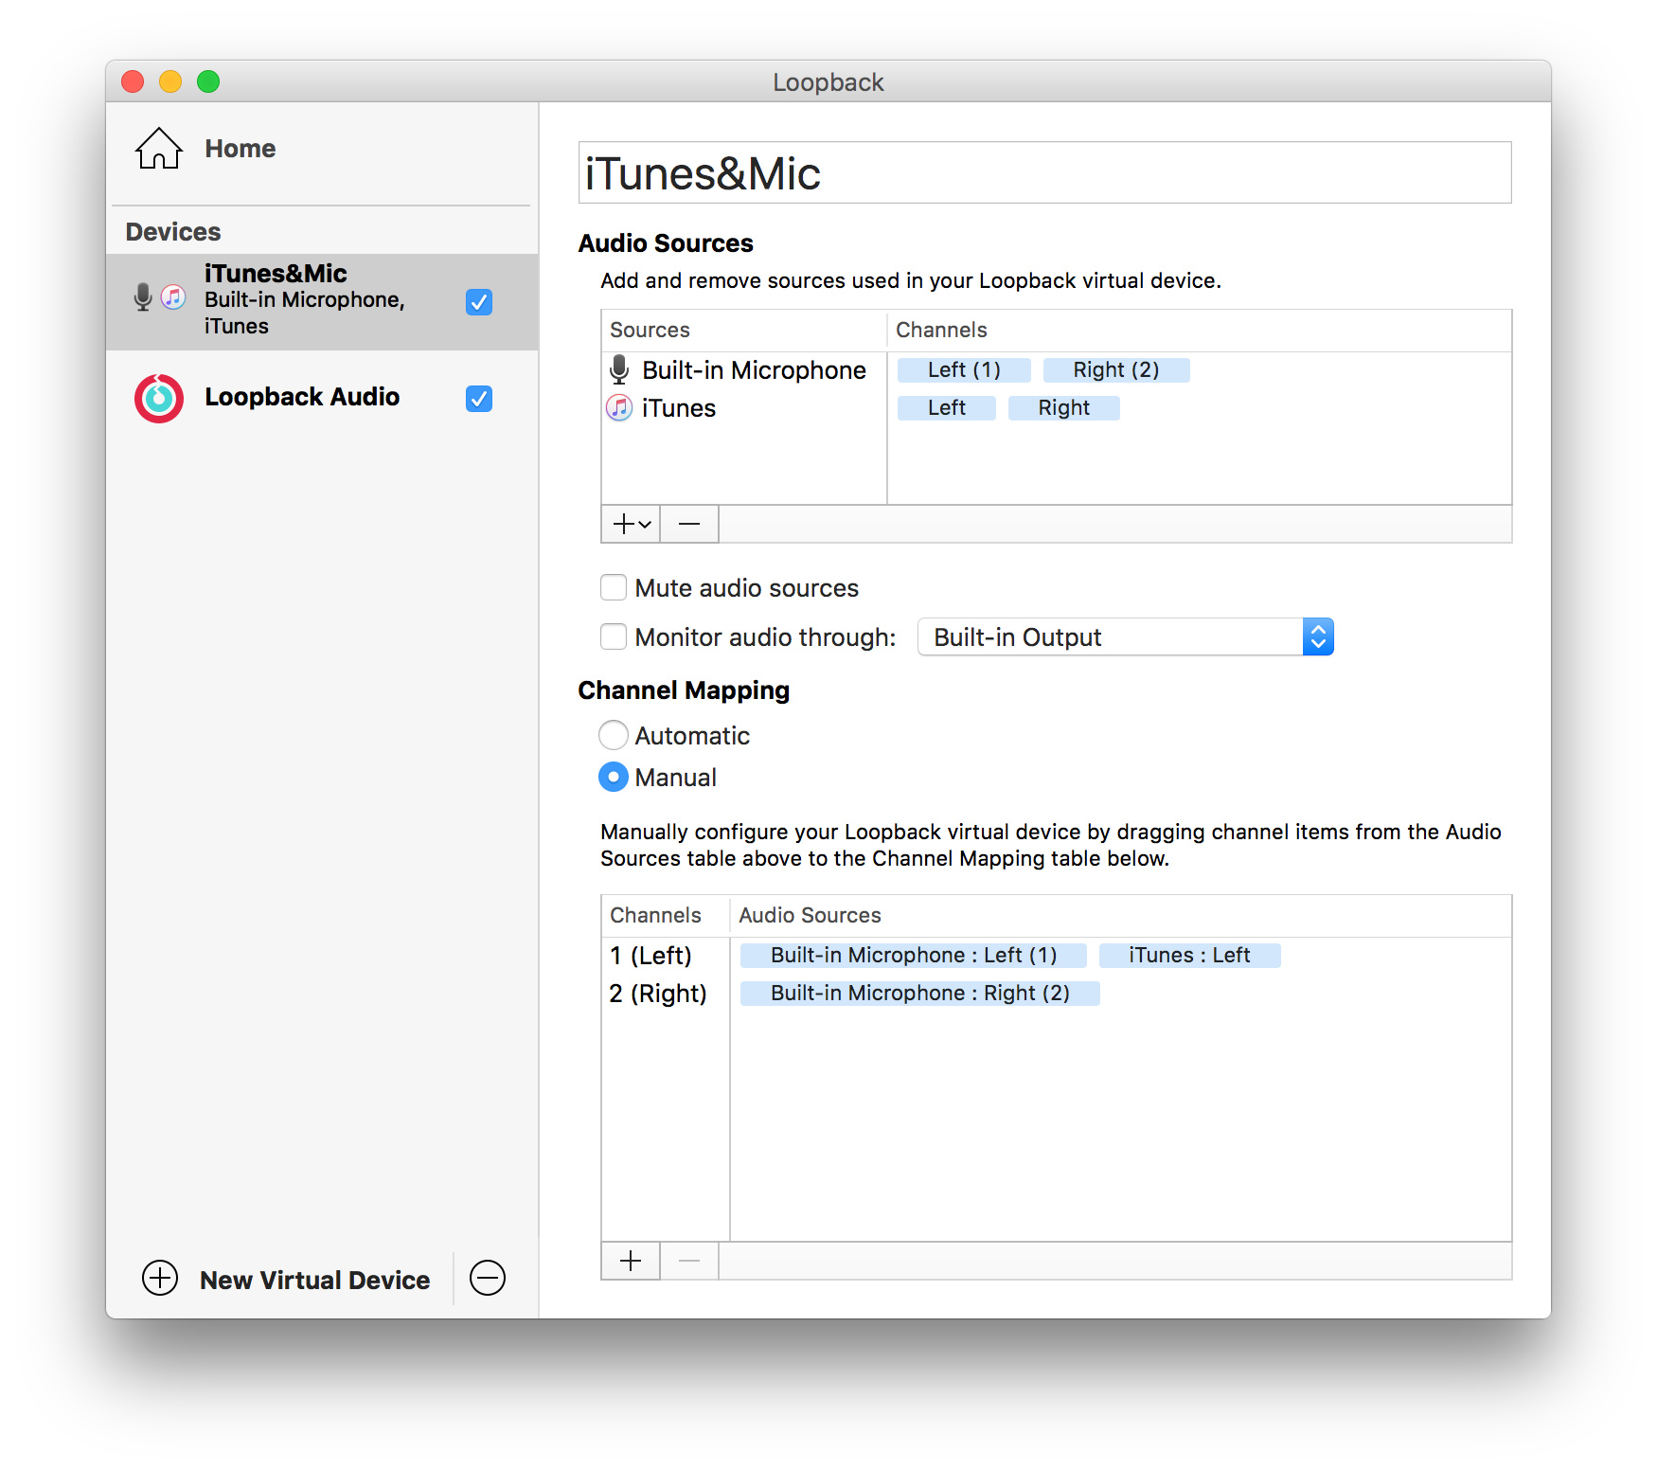The height and width of the screenshot is (1470, 1657).
Task: Click the iTunes&Mic device name field
Action: coord(1043,173)
